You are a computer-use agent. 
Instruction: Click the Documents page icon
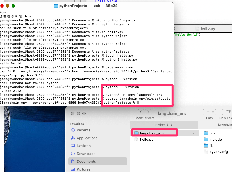click(73, 161)
